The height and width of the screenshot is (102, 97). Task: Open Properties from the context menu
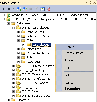75,88
